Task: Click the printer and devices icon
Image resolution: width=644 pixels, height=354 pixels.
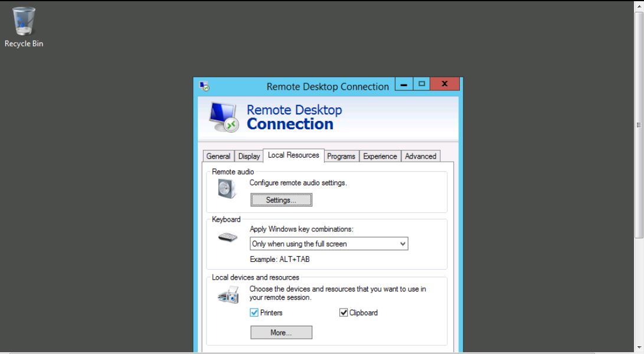Action: [x=228, y=295]
